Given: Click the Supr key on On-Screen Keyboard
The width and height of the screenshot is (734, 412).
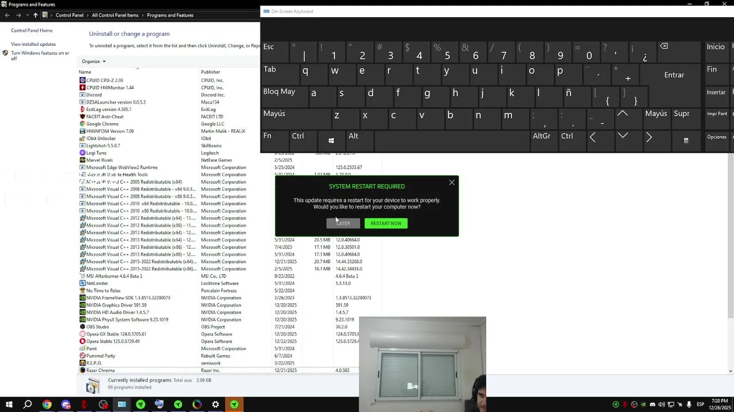Looking at the screenshot, I should pyautogui.click(x=685, y=118).
